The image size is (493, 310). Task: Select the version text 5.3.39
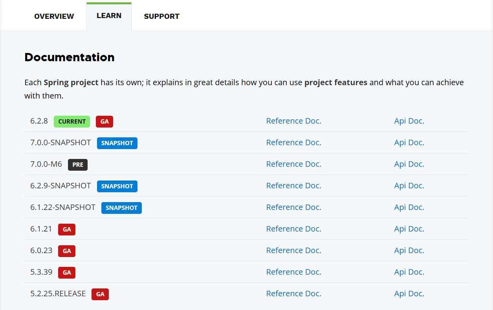[x=41, y=272]
